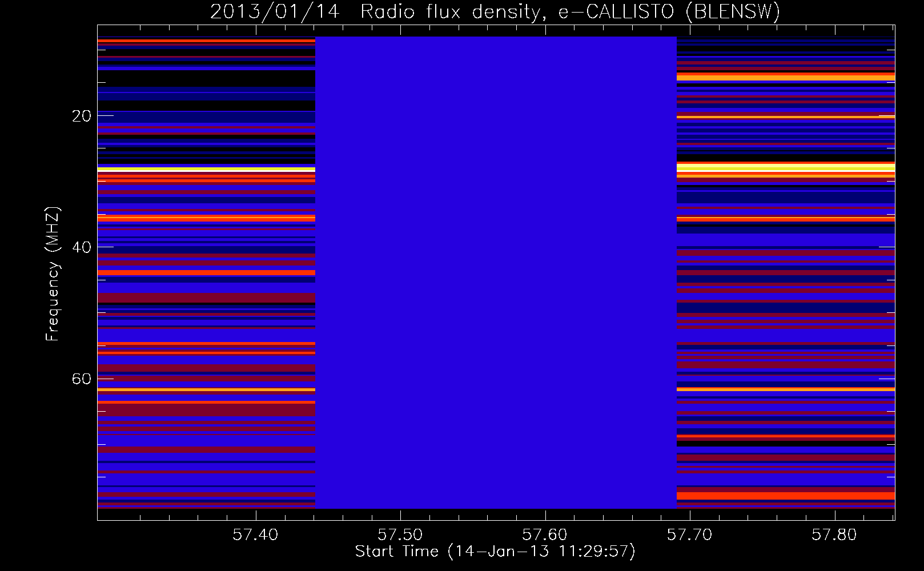Click the x-axis tick label '57.40'
The width and height of the screenshot is (924, 571).
pos(255,535)
